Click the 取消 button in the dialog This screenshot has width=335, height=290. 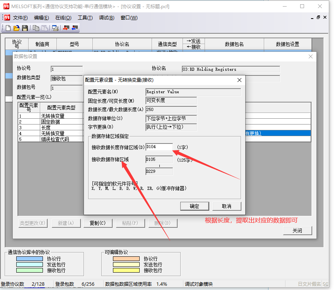227,206
